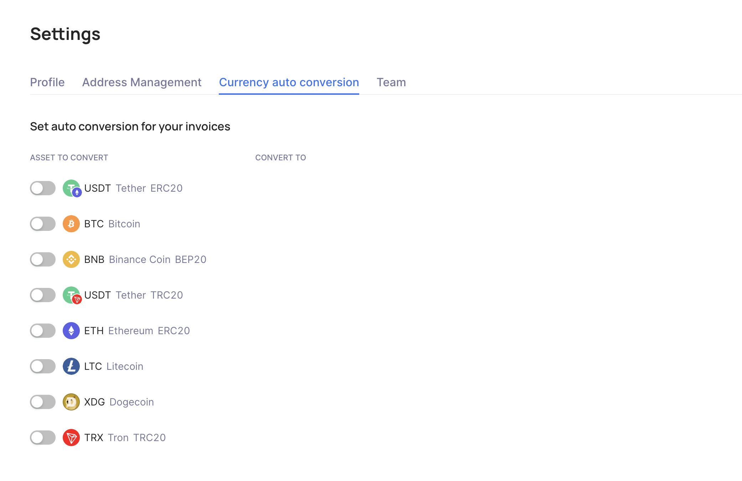Click the red Tron icon

click(71, 438)
